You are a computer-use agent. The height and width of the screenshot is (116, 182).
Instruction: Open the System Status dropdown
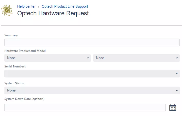tap(92, 90)
